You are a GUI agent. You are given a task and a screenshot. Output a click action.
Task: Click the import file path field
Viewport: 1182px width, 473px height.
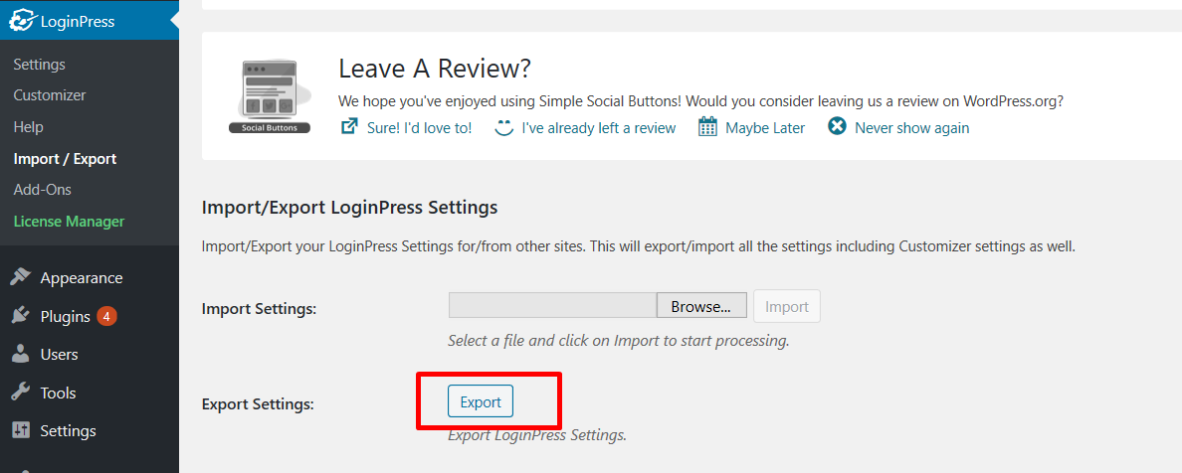point(552,306)
